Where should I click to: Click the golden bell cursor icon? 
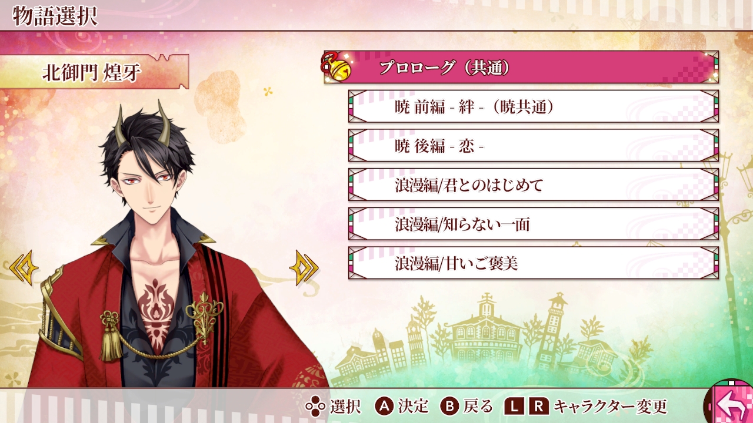337,67
